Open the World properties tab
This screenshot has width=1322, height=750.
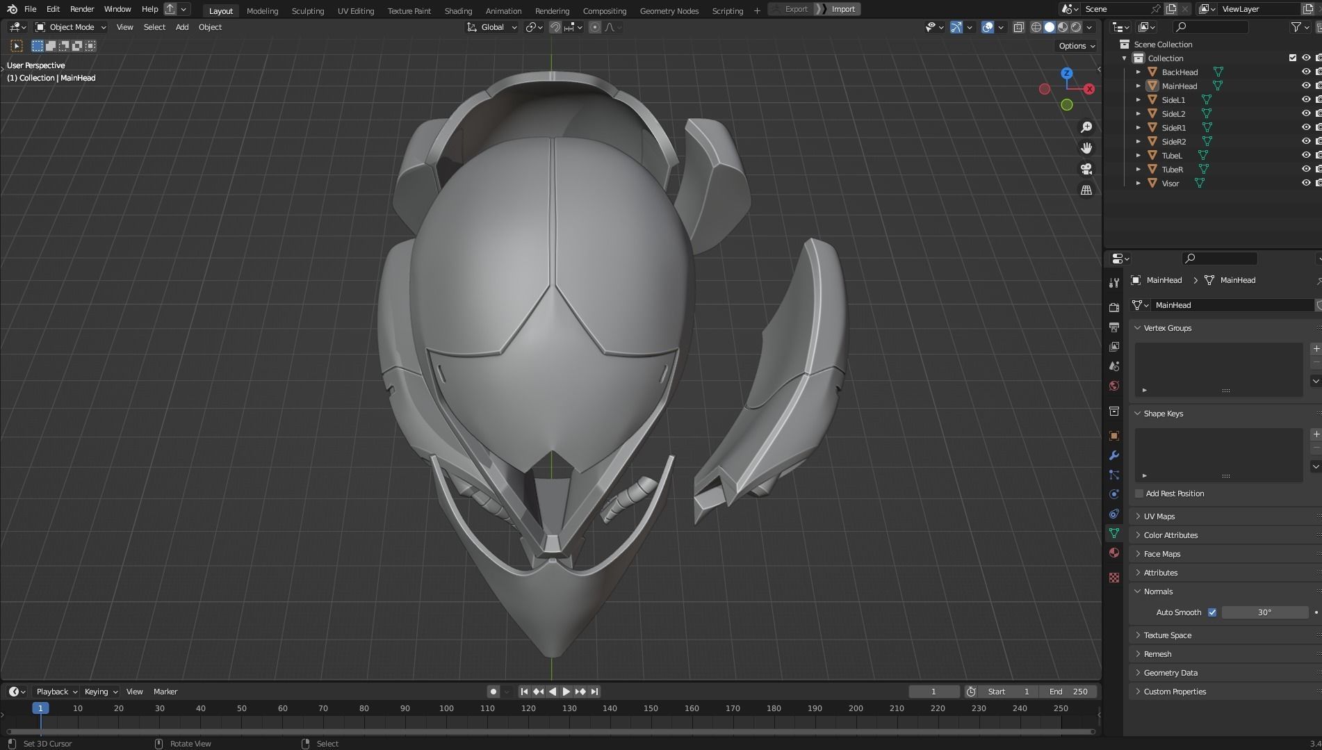[x=1114, y=386]
